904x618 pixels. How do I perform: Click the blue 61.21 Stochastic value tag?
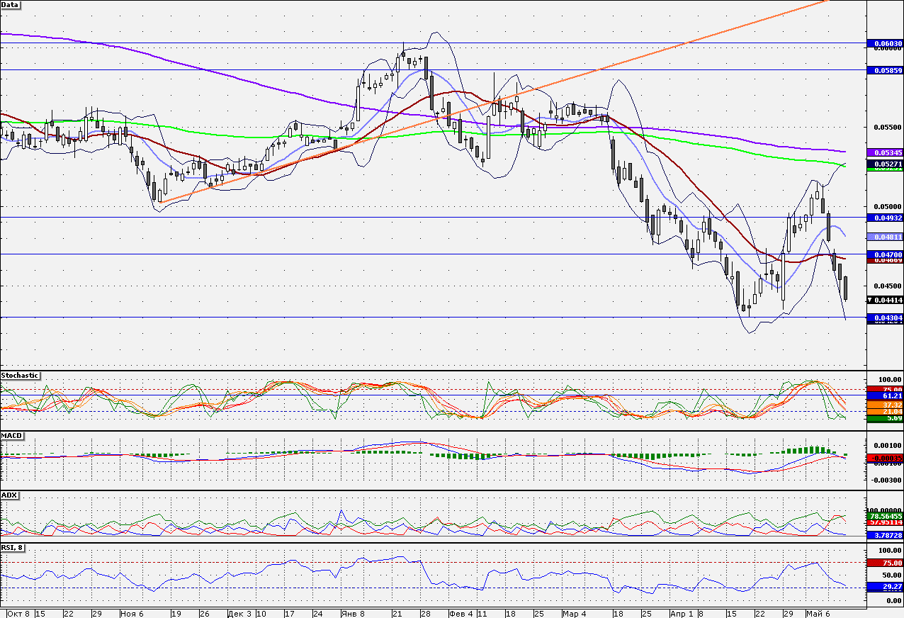pos(883,395)
